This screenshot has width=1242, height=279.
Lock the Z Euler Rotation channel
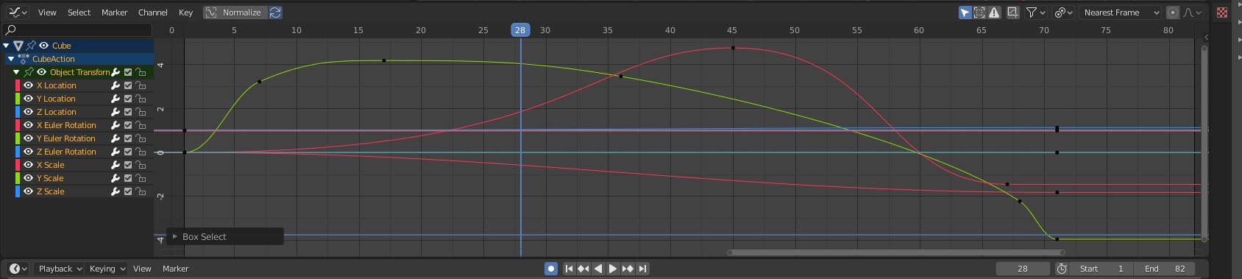coord(141,152)
